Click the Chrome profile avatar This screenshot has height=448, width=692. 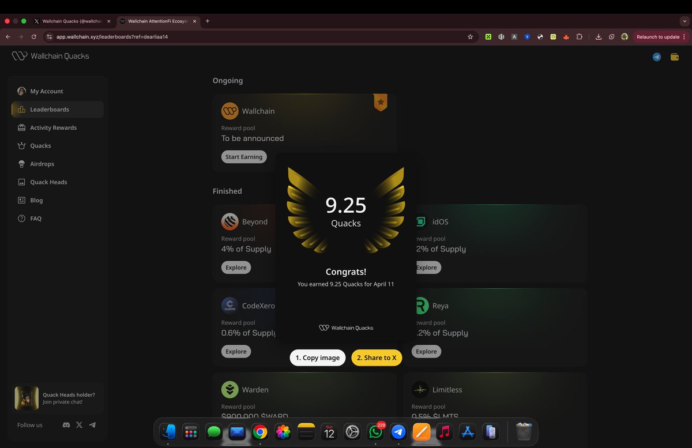[x=625, y=36]
